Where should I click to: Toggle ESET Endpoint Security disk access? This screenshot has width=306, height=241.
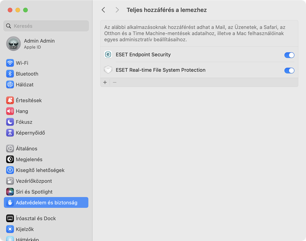pos(289,55)
